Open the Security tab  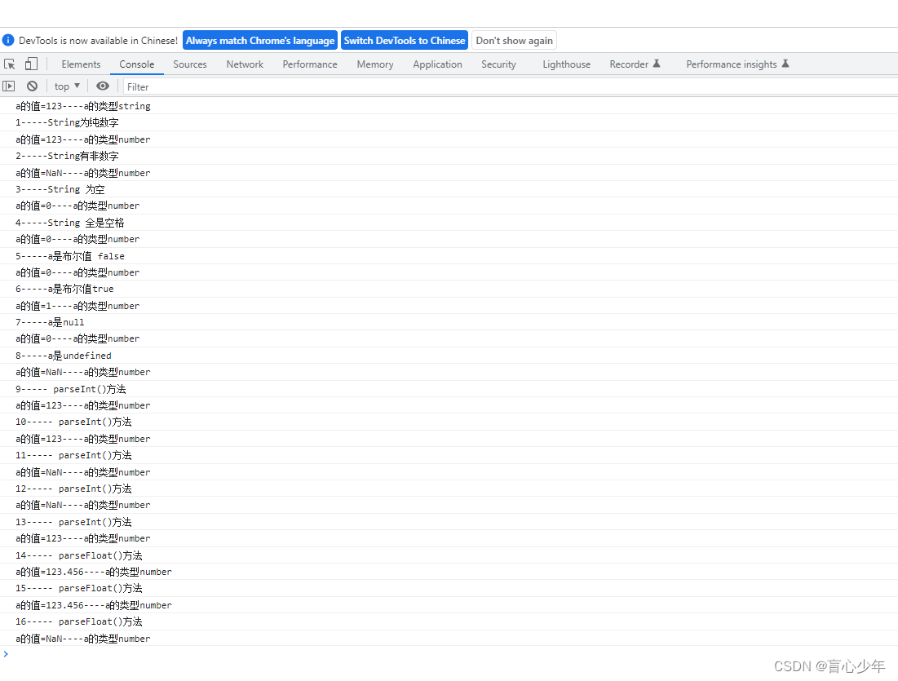pos(498,64)
